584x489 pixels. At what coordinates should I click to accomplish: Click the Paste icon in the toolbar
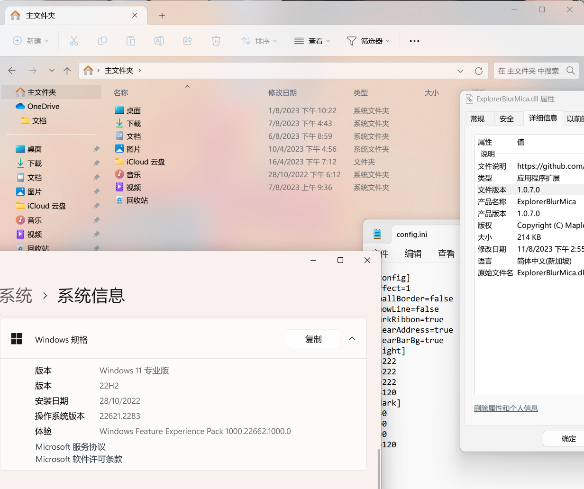131,41
